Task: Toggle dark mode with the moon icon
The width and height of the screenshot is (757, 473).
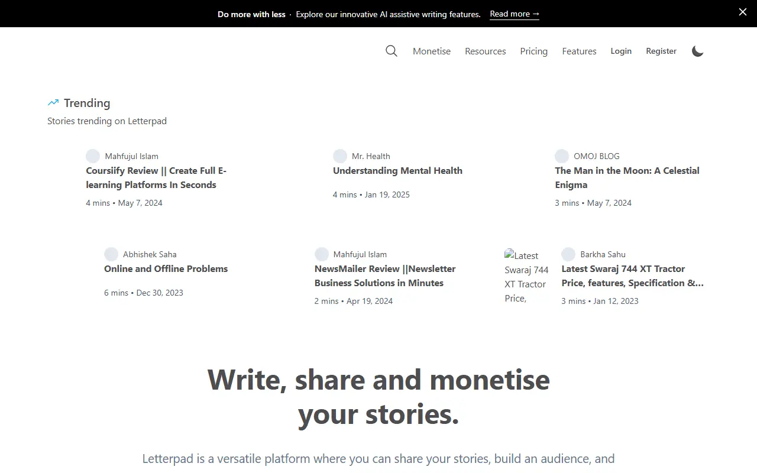Action: pos(698,51)
